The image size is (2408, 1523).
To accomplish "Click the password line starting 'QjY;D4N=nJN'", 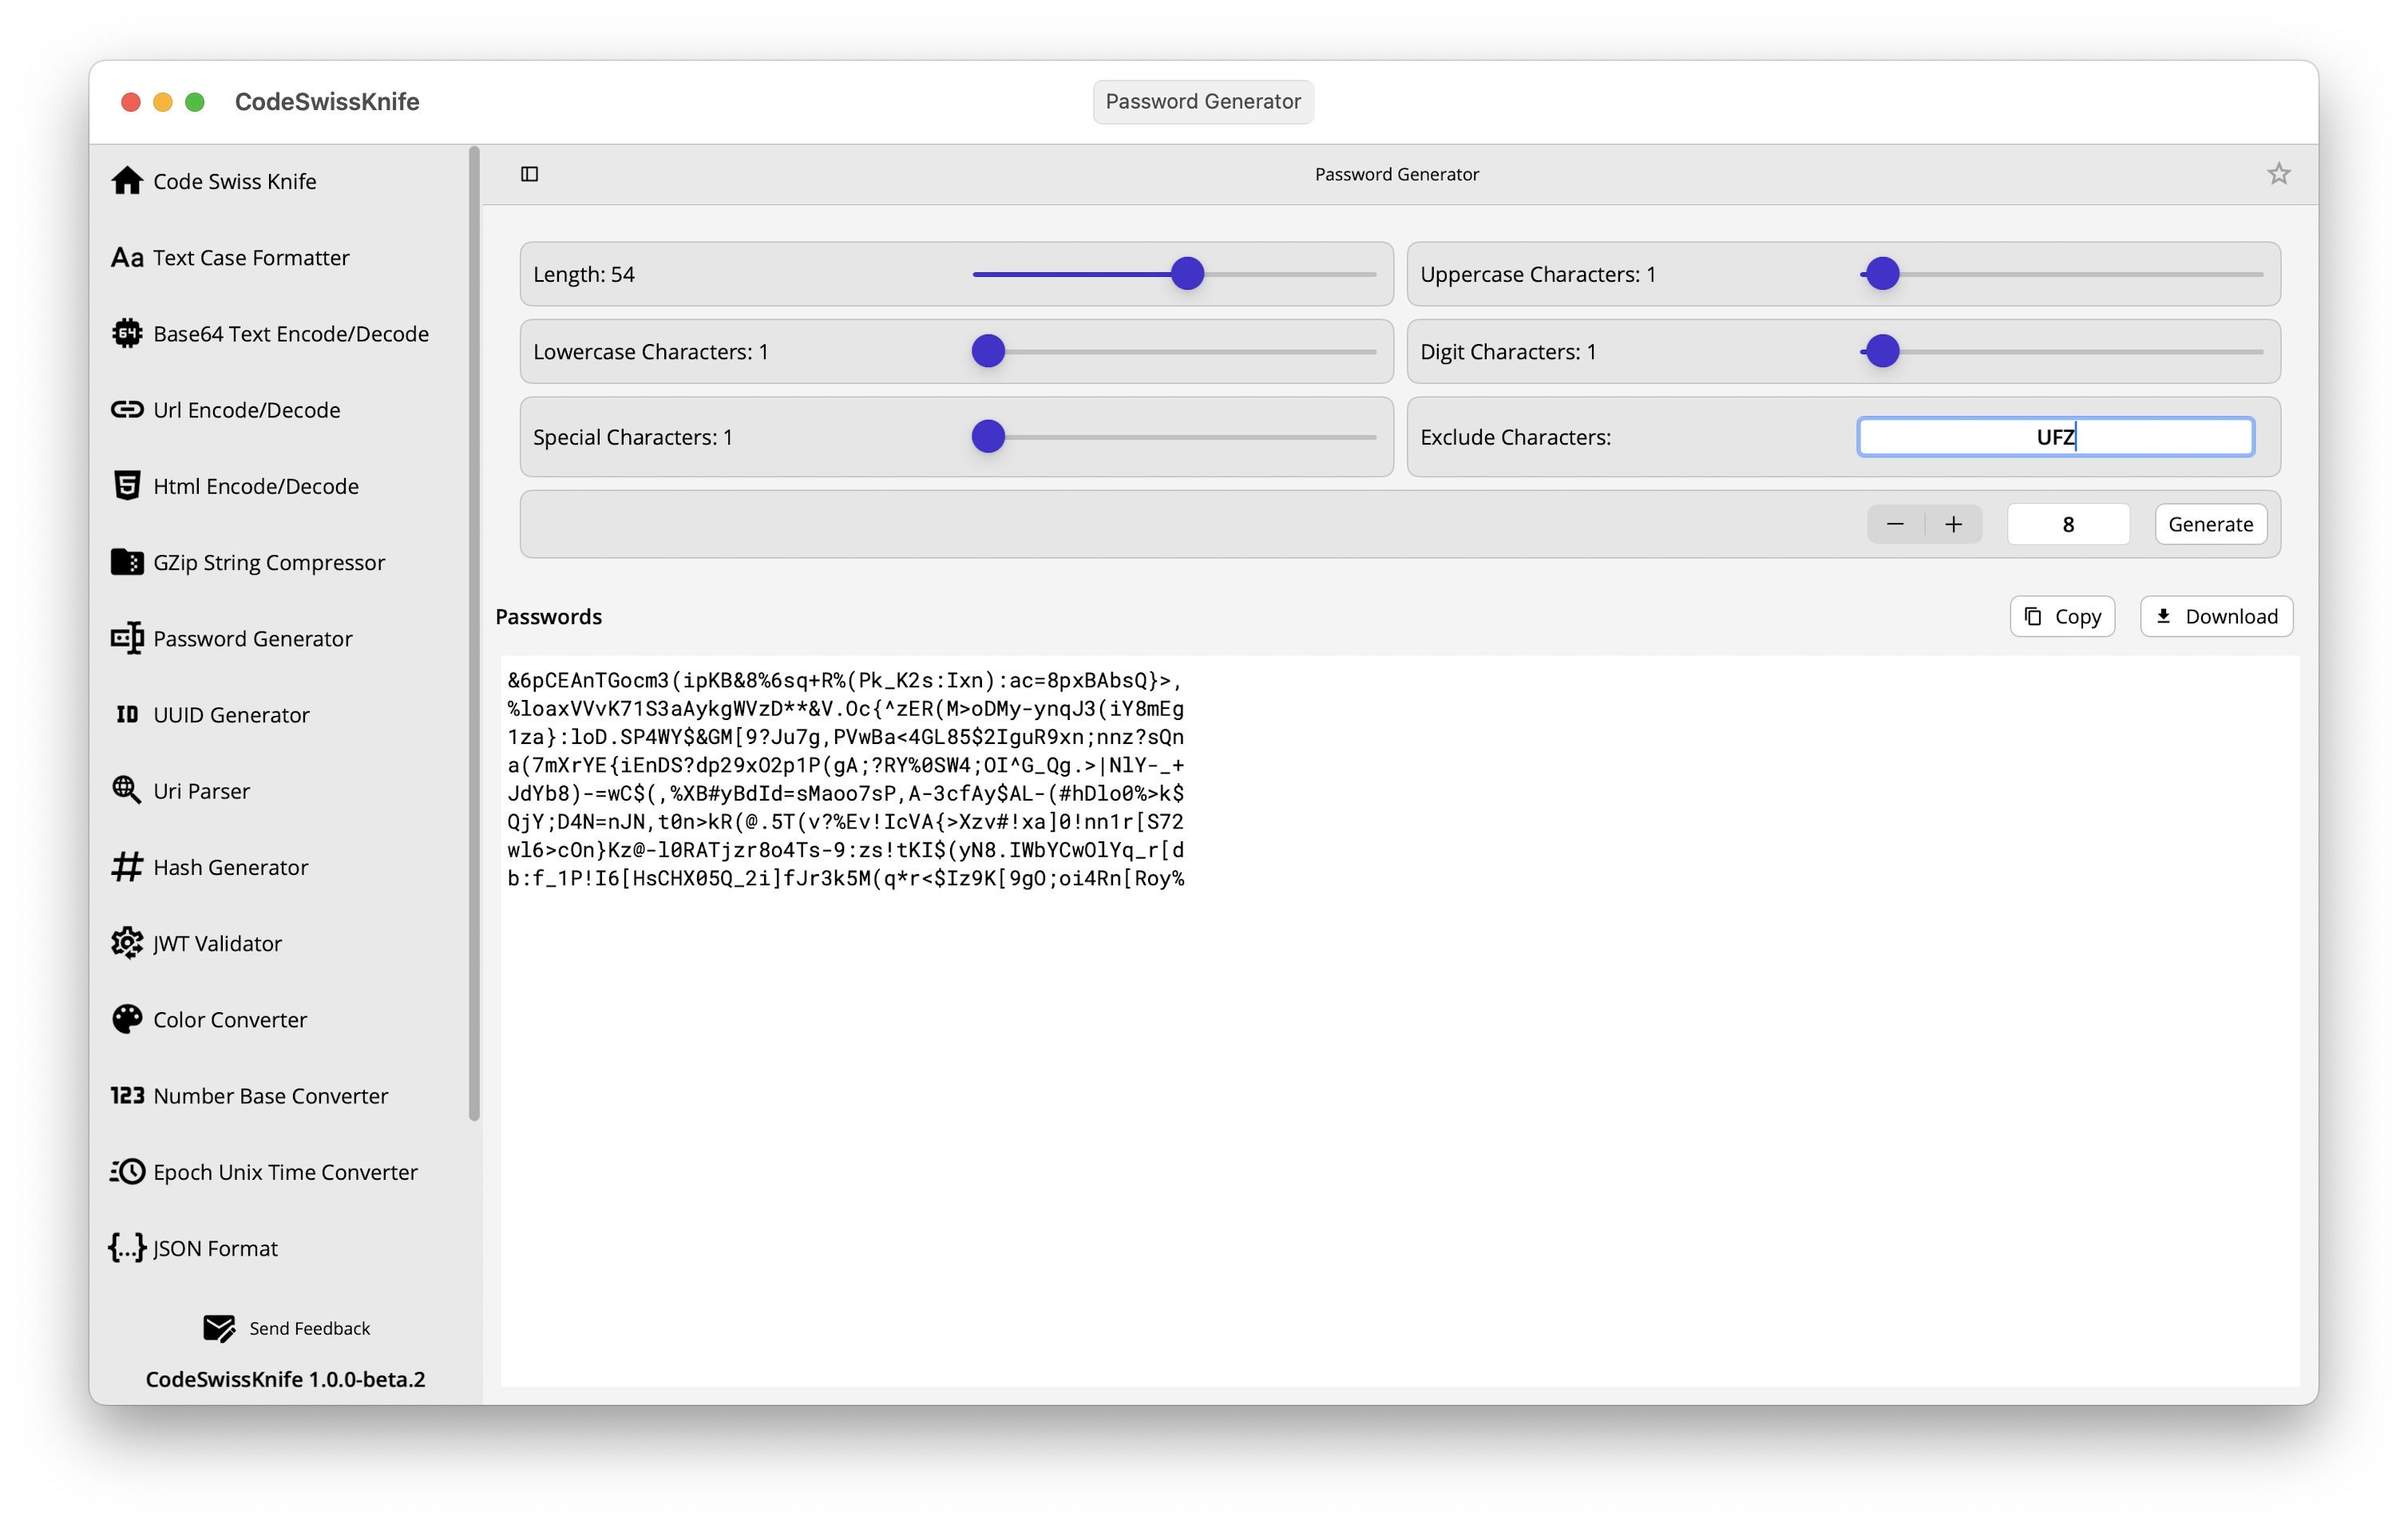I will point(845,821).
